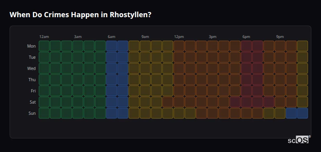Select the Sunday 11pm blue cell
Image resolution: width=321 pixels, height=152 pixels.
pos(303,113)
